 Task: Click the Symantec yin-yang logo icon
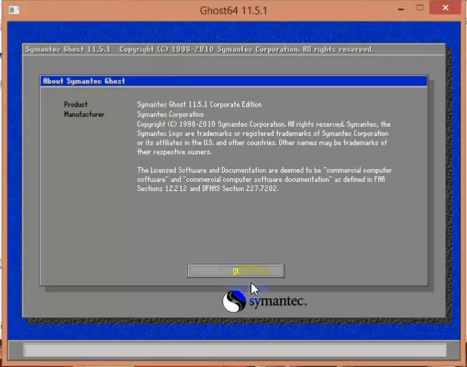pos(234,302)
